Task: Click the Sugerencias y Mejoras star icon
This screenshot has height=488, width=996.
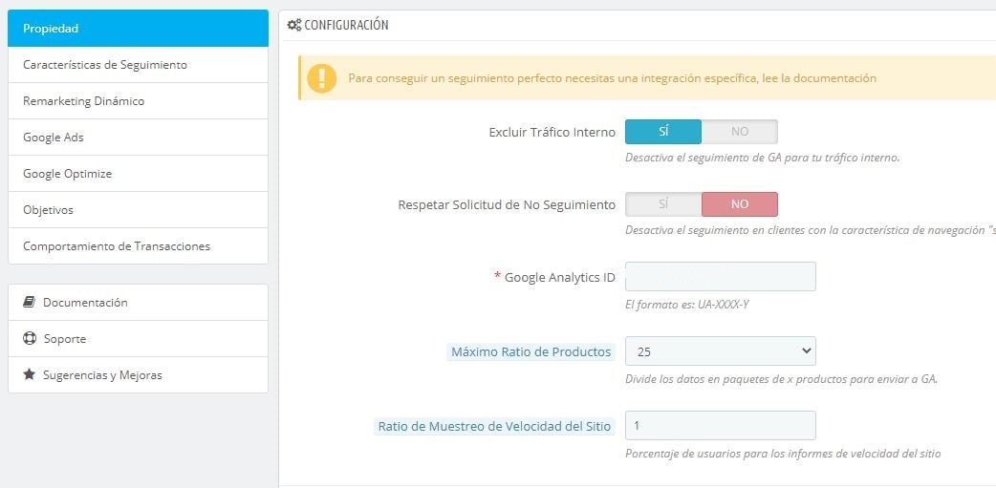Action: tap(30, 375)
